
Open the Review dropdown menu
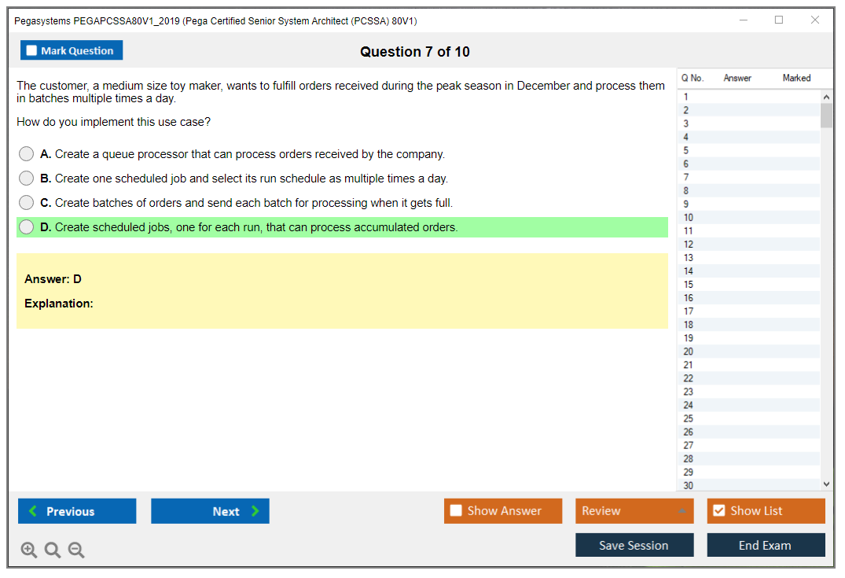(x=634, y=511)
